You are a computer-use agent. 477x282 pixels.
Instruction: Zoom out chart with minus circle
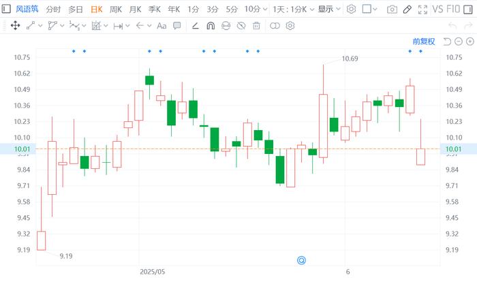(x=459, y=42)
